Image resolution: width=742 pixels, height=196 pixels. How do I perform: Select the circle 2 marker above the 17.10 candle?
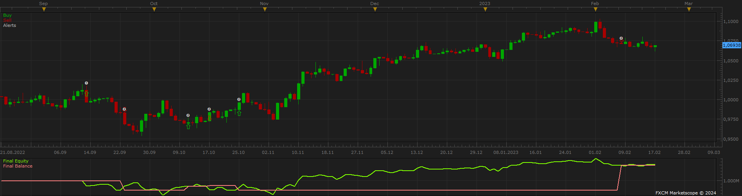(x=209, y=109)
